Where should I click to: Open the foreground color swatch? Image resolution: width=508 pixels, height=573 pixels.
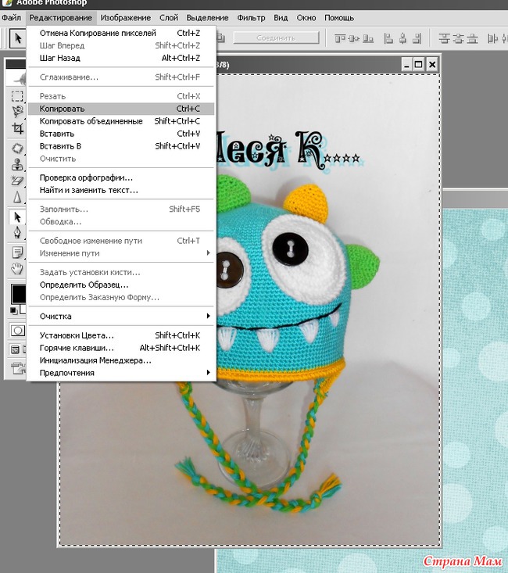click(17, 294)
